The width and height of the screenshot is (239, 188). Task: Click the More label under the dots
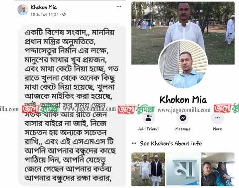click(217, 129)
